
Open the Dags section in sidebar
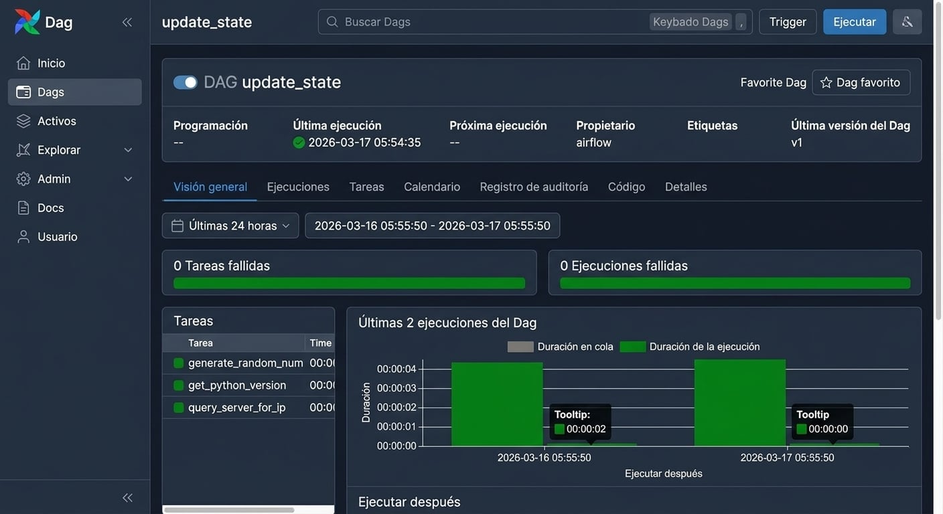[x=75, y=92]
